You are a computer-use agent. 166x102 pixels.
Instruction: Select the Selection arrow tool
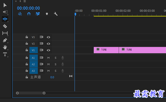coord(5,5)
